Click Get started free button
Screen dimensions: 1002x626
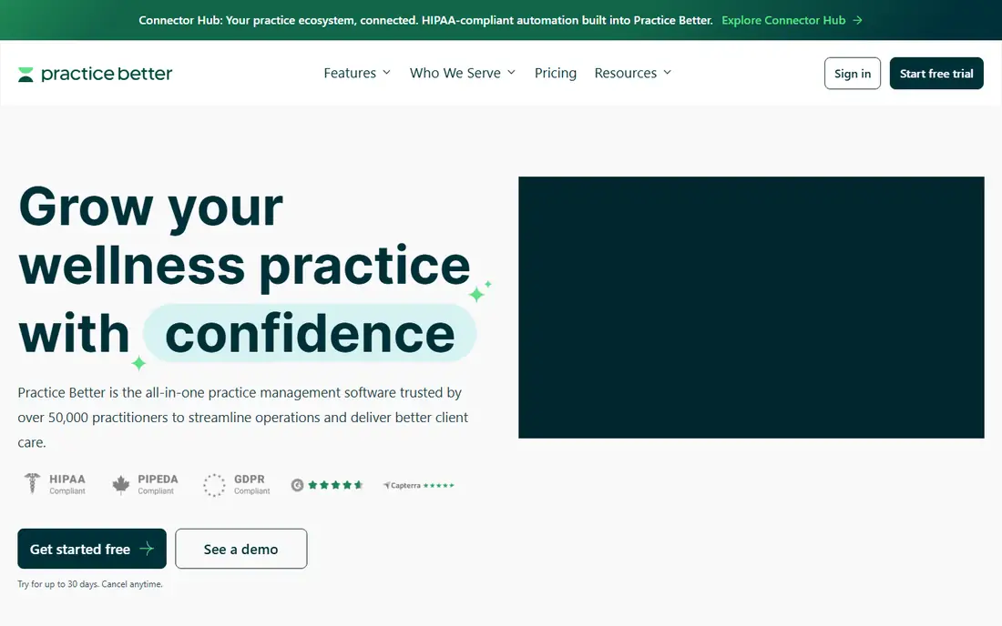point(92,549)
